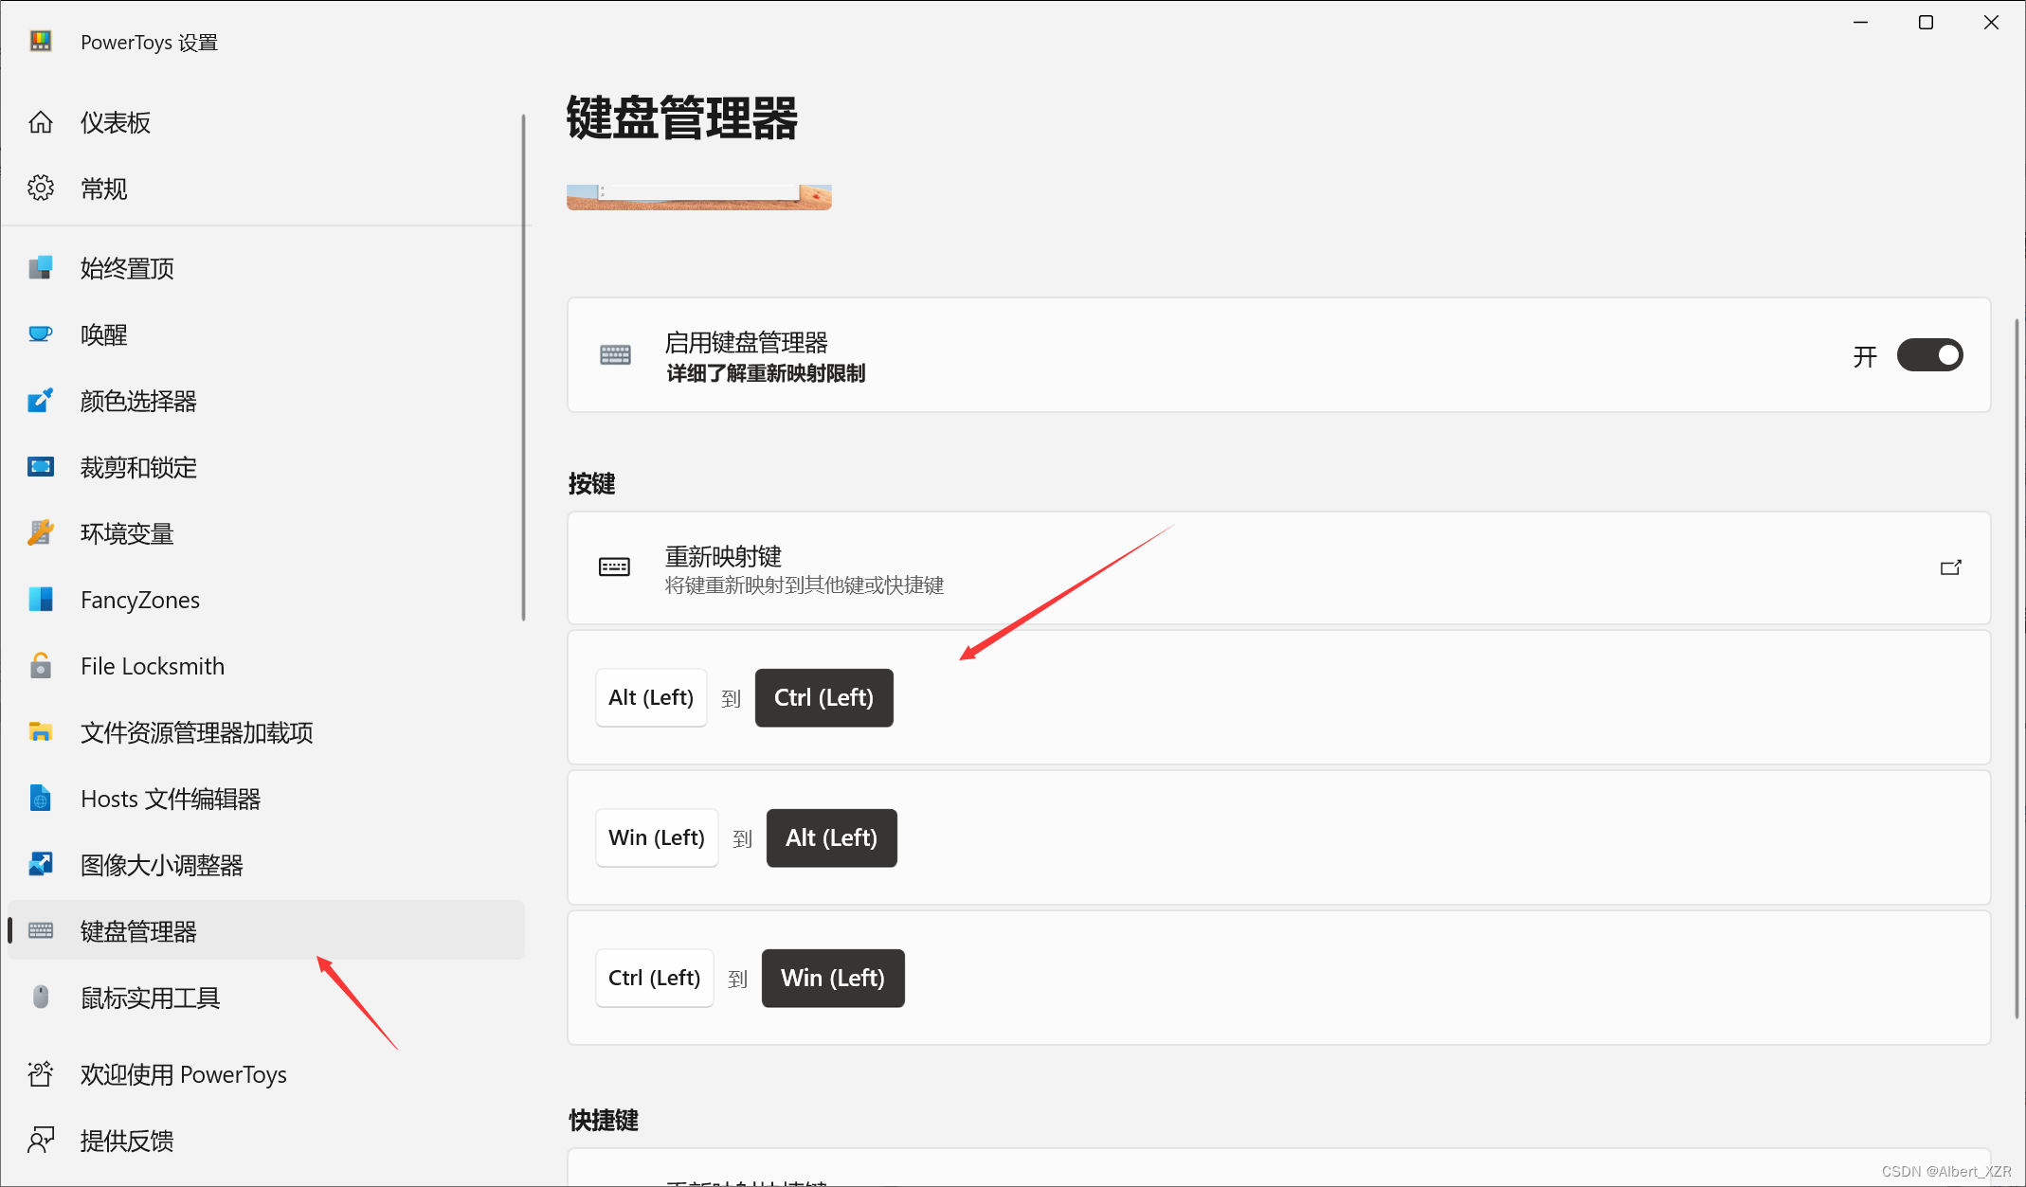Select the 唤醒 (Awake) utility
Viewport: 2026px width, 1187px height.
pos(104,333)
